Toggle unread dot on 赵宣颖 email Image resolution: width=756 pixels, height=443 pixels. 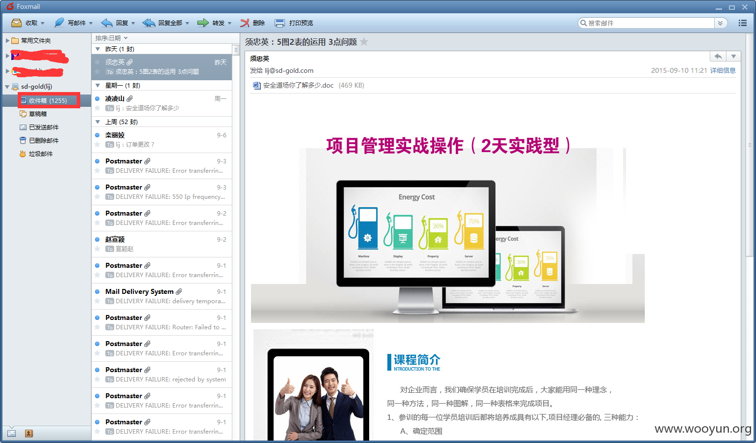point(97,239)
